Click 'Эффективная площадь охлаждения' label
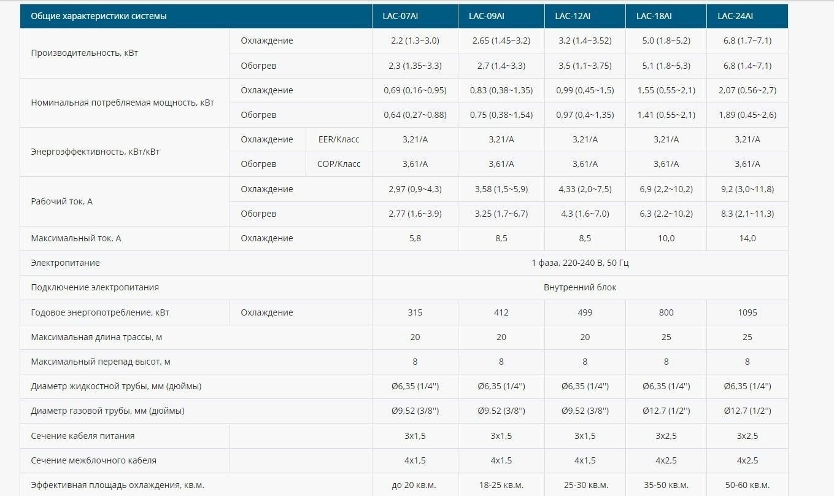 point(117,485)
